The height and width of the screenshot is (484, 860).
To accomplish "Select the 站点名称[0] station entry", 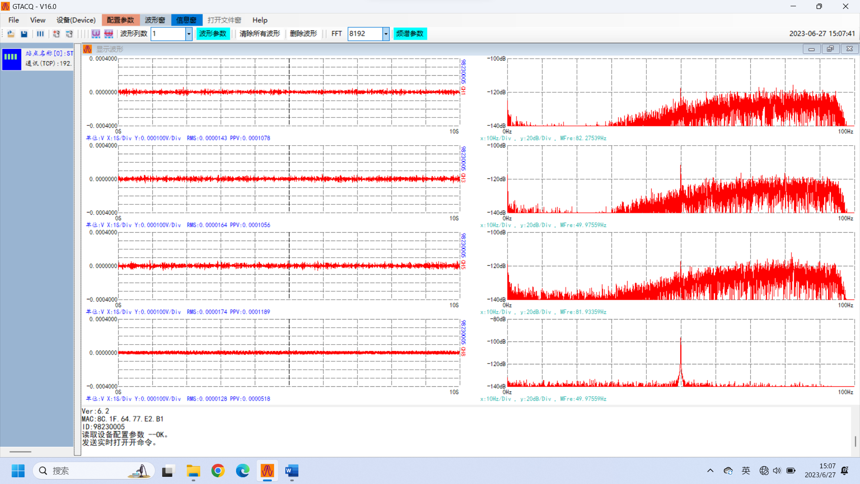I will [49, 53].
